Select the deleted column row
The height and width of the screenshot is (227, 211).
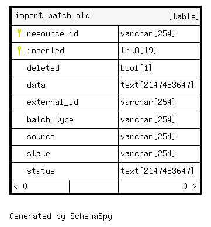(x=106, y=68)
